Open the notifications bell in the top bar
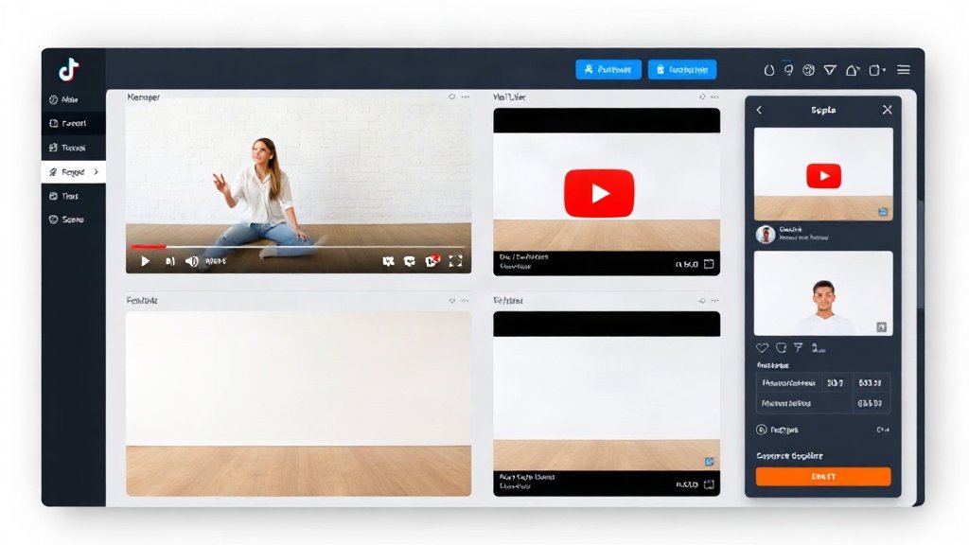The height and width of the screenshot is (545, 969). [853, 70]
